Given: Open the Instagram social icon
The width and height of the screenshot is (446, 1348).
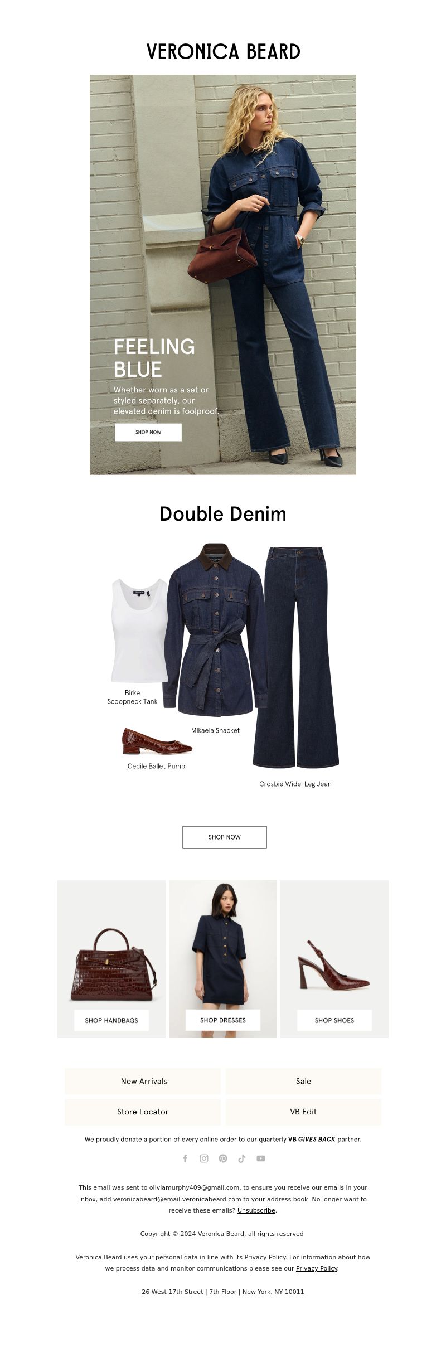Looking at the screenshot, I should coord(204,1158).
